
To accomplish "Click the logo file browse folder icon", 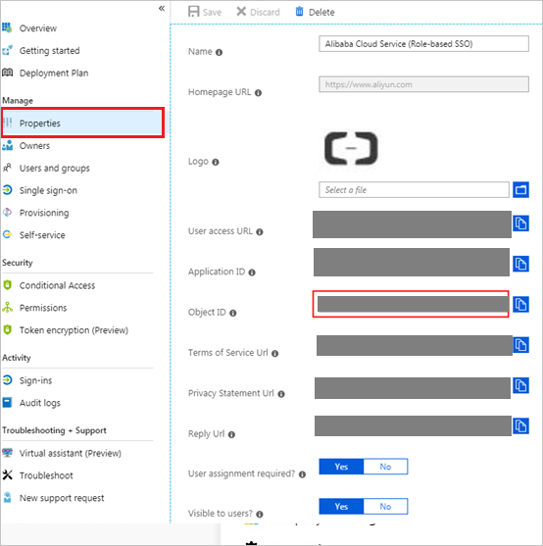I will pyautogui.click(x=520, y=190).
